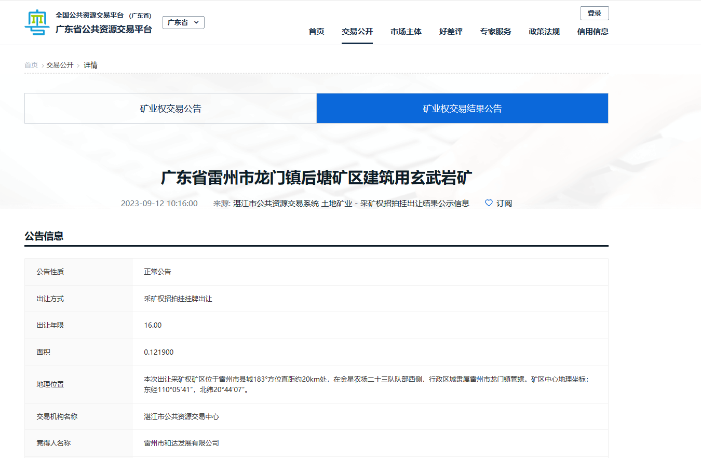Open 信用信息 navigation item
Viewport: 701px width, 458px height.
pyautogui.click(x=592, y=32)
